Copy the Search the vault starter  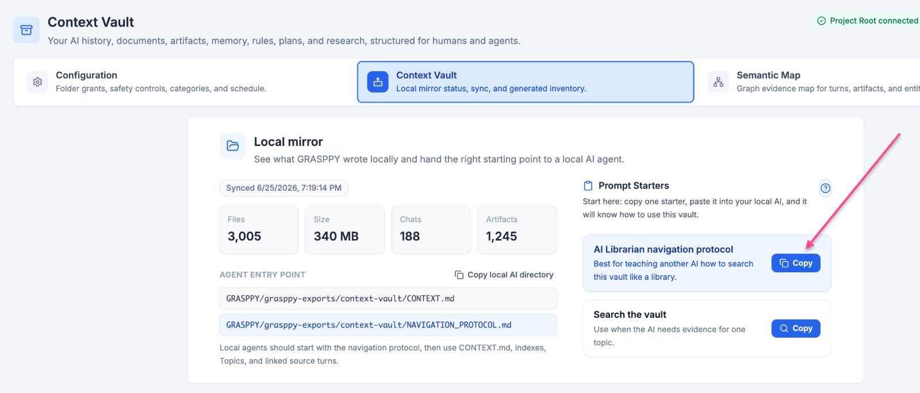click(796, 329)
